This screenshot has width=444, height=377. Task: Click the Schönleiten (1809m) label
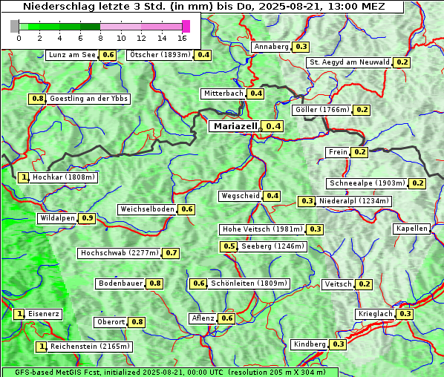click(x=249, y=283)
